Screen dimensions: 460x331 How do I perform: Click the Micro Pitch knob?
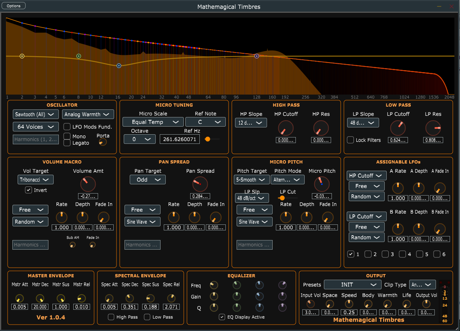point(322,184)
